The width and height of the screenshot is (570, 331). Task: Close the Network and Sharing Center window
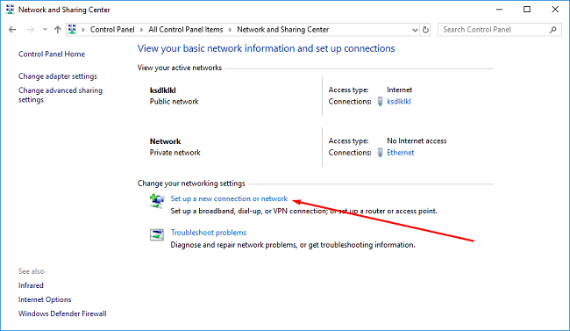tap(555, 10)
